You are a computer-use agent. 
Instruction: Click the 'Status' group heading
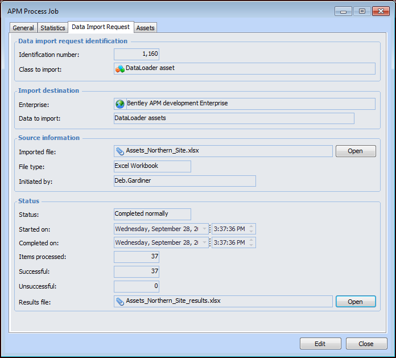point(29,201)
